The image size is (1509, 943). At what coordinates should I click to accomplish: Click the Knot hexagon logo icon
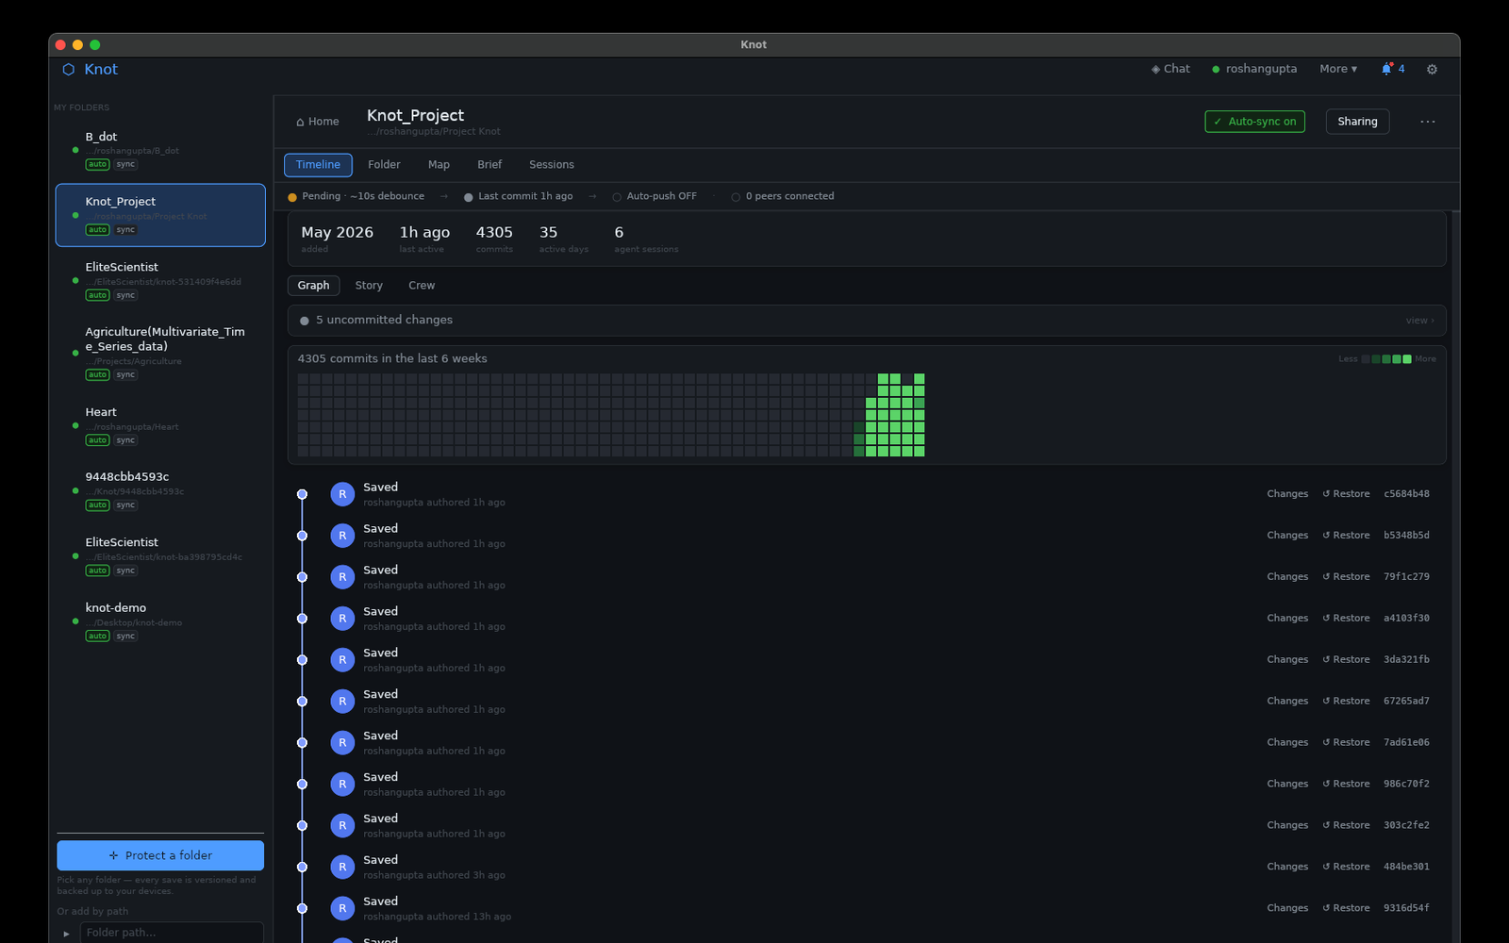pyautogui.click(x=68, y=70)
